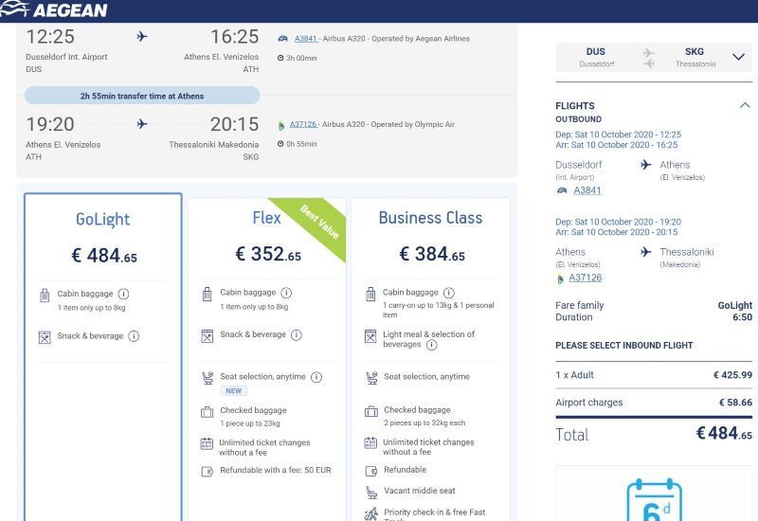
Task: Click Business Class refundable wallet icon
Action: coord(371,471)
